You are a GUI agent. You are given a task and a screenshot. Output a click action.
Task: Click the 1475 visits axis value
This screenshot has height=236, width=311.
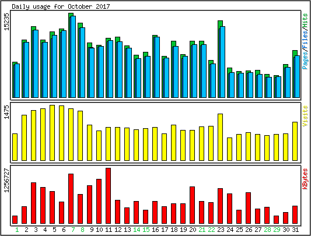[x=7, y=112]
